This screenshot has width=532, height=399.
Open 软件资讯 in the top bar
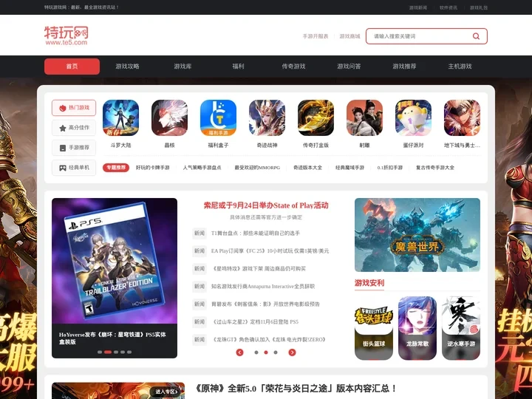(449, 7)
